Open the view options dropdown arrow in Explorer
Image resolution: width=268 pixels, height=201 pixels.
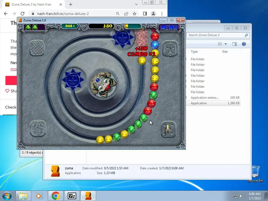click(226, 44)
